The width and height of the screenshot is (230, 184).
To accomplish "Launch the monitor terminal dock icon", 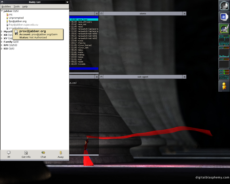I will tap(224, 17).
